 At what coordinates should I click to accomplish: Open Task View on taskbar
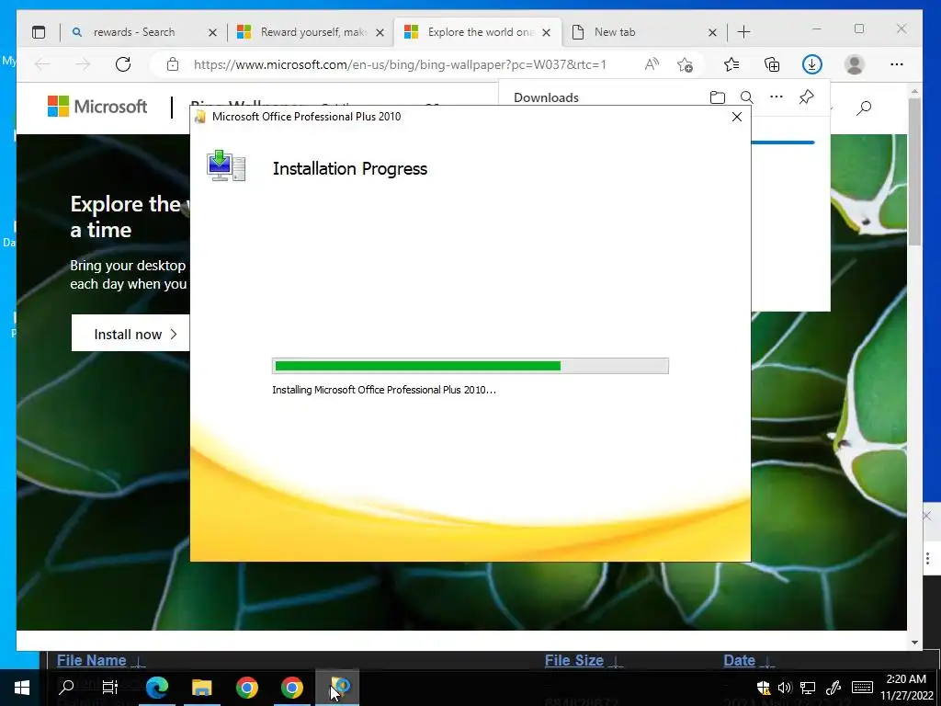110,688
